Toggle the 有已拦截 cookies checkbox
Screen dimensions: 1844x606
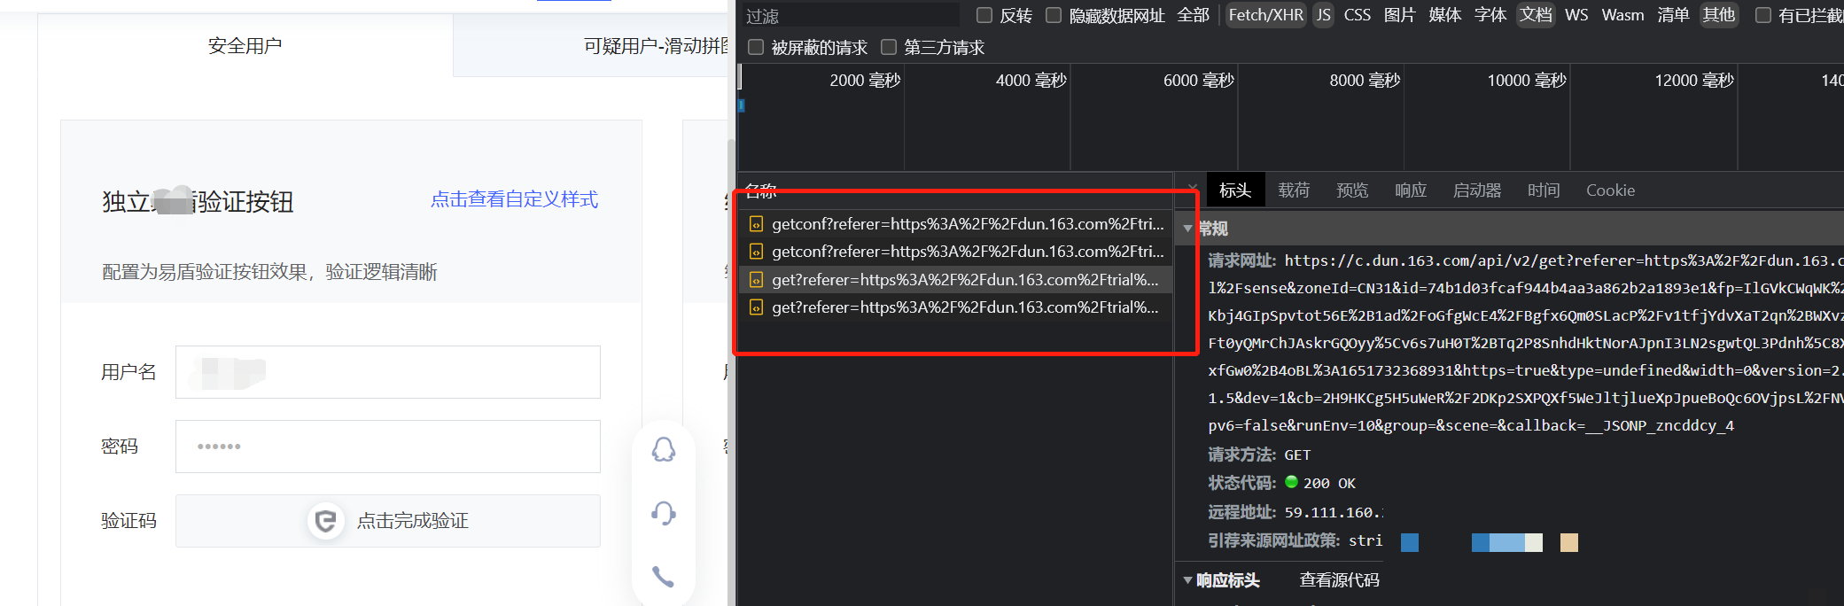click(1763, 15)
